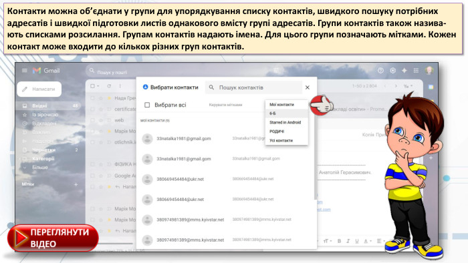
Task: Close the Вибрати контакти dialog
Action: [x=308, y=87]
